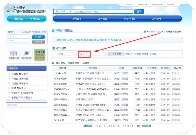
Task: Click 채용정보 in the breadcrumb
Action: point(159,32)
